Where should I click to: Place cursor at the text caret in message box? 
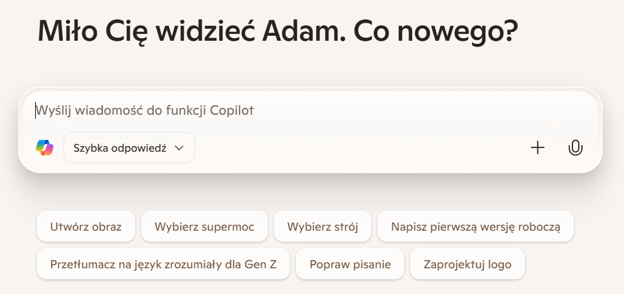pyautogui.click(x=35, y=110)
